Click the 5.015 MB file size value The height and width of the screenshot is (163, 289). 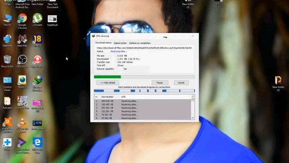tap(122, 56)
